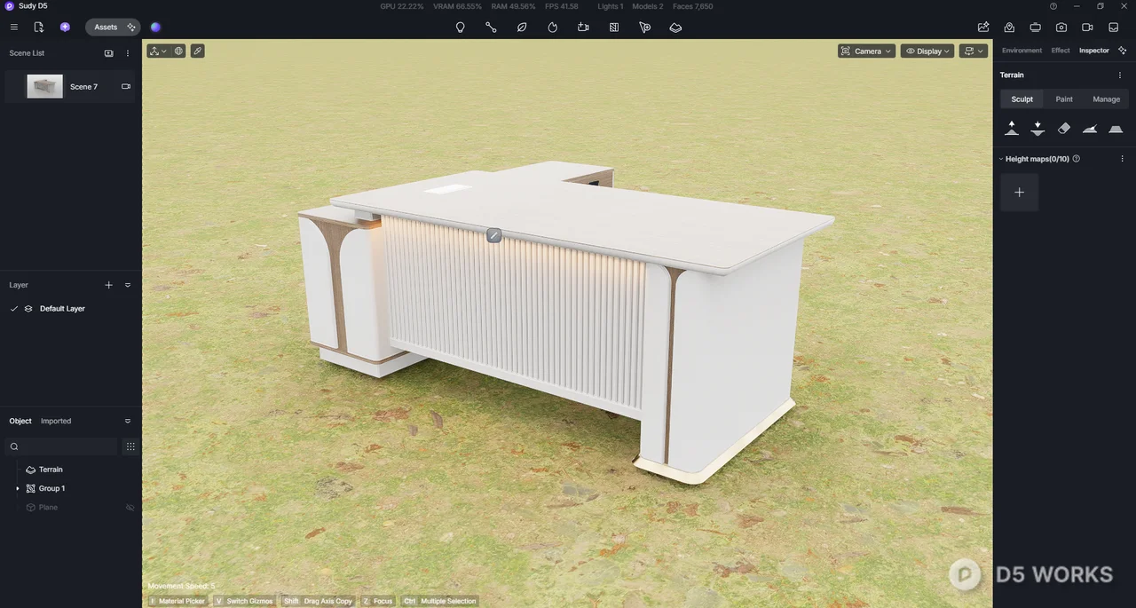
Task: Click the help question mark icon
Action: 1053,6
